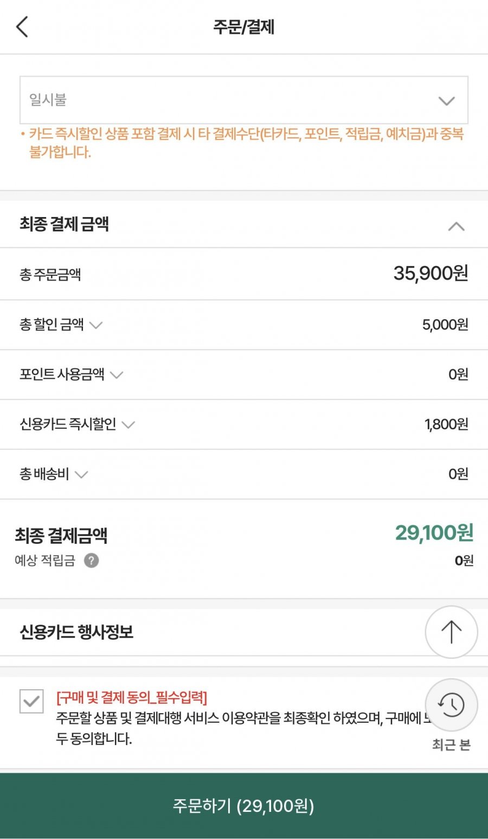Collapse the 최종 결제 금액 section
Screen dimensions: 488x839
pyautogui.click(x=456, y=226)
